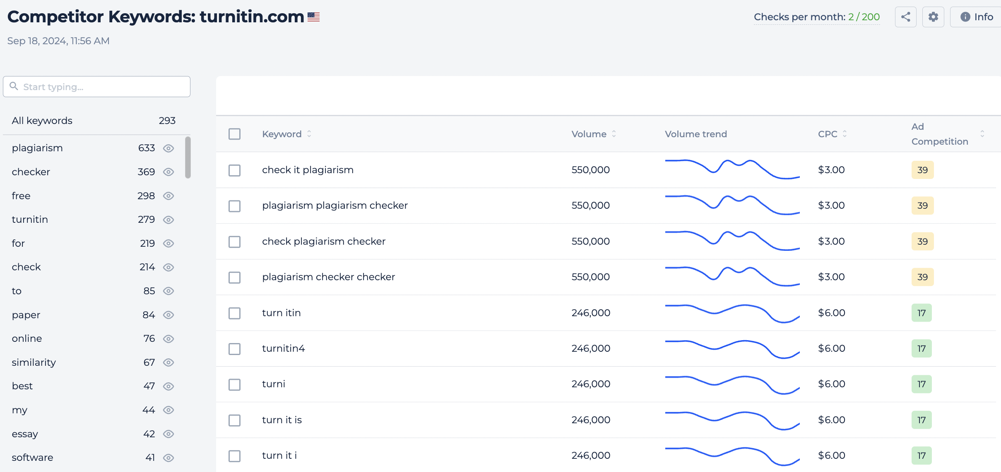Click the share icon button
The height and width of the screenshot is (472, 1001).
pos(905,17)
